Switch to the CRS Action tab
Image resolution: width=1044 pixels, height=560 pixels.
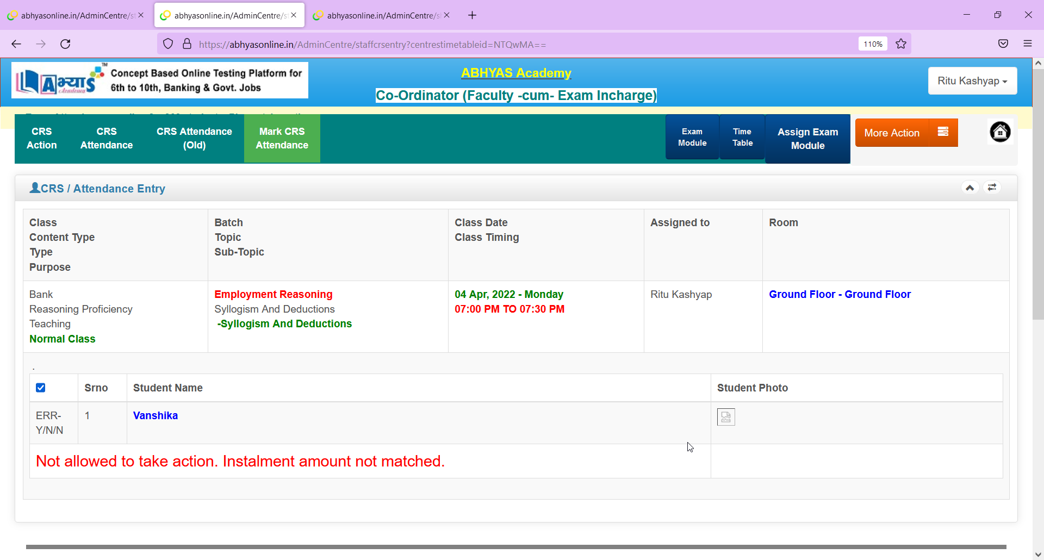[42, 139]
